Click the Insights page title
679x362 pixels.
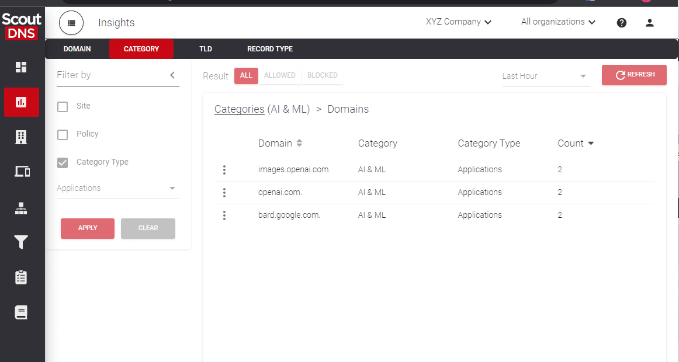pos(116,23)
